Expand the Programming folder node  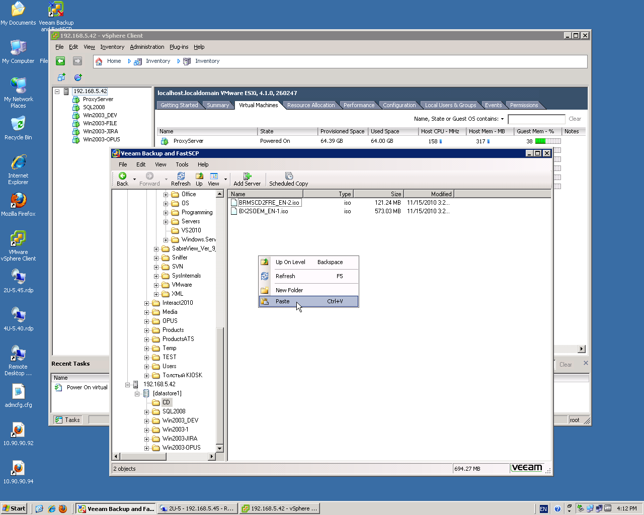(x=166, y=213)
